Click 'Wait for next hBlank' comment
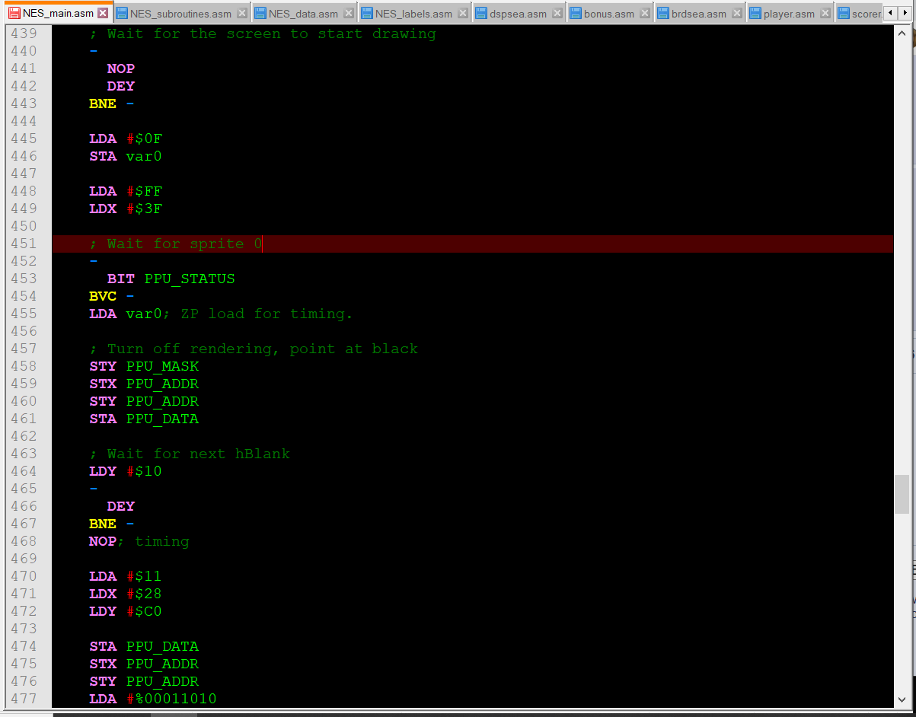 coord(190,454)
